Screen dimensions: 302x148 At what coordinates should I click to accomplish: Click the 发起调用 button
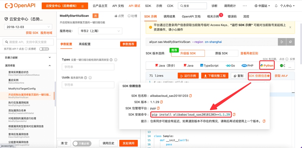[129, 143]
